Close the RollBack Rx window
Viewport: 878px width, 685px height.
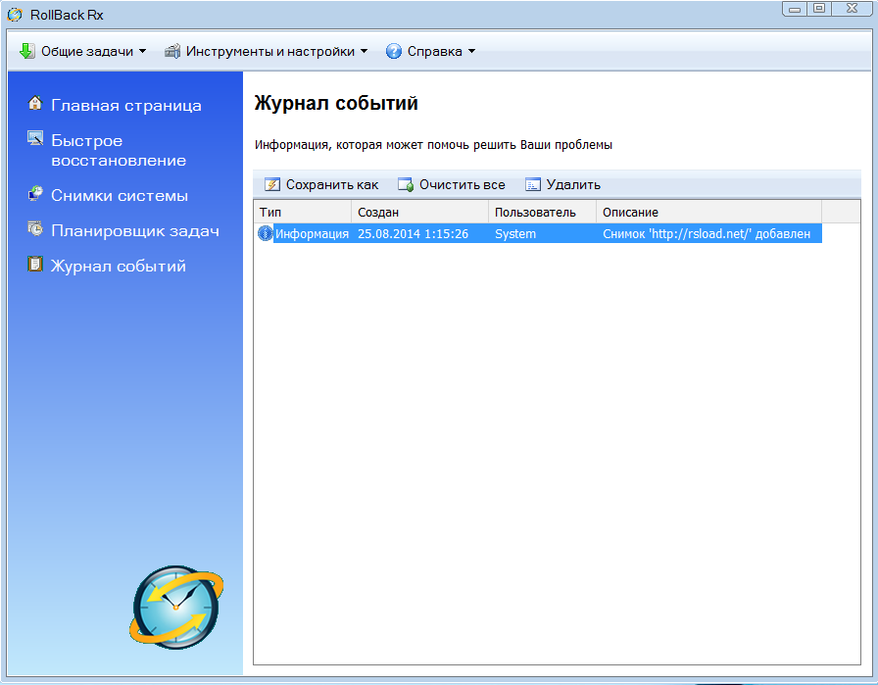click(853, 9)
